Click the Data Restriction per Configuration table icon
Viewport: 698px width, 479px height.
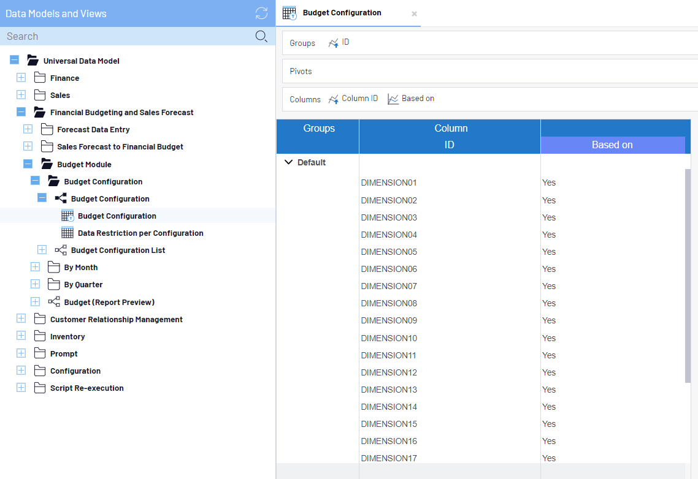[x=67, y=233]
